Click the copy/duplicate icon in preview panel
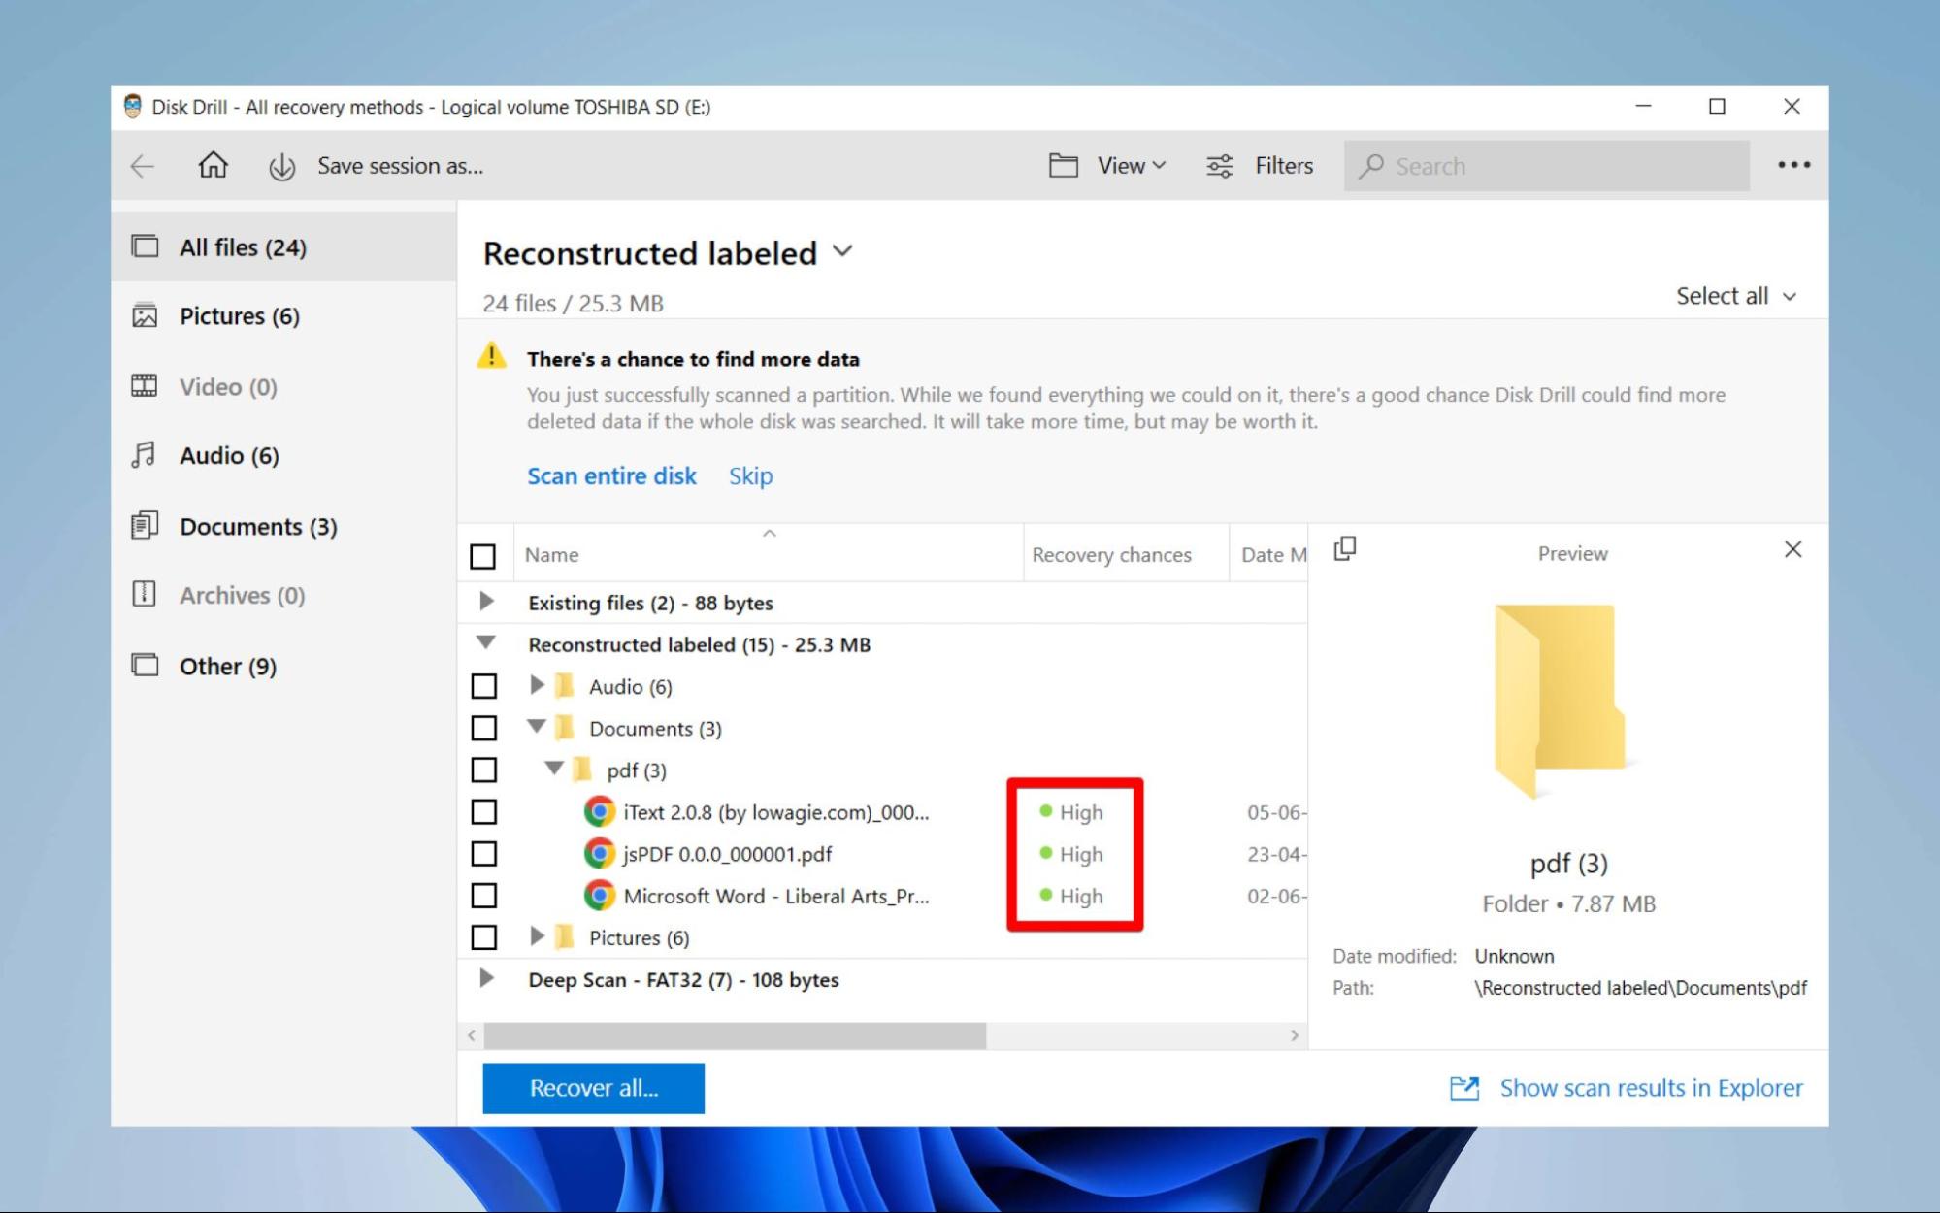The image size is (1940, 1213). [x=1344, y=548]
